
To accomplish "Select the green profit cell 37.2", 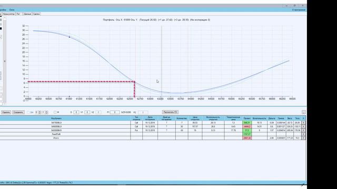I will [247, 130].
